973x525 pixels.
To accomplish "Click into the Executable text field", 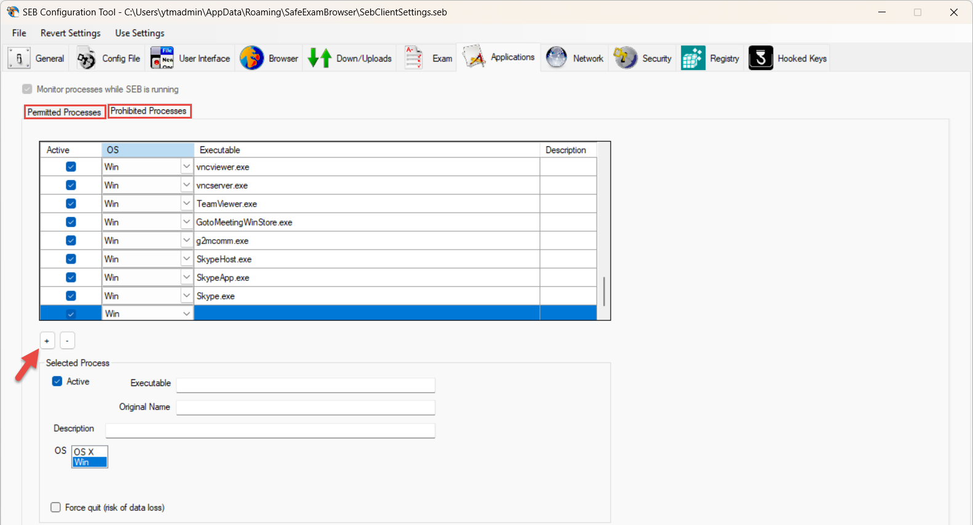I will [305, 385].
